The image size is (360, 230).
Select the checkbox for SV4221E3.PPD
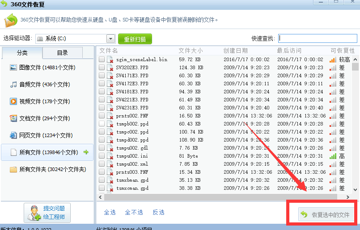102,99
